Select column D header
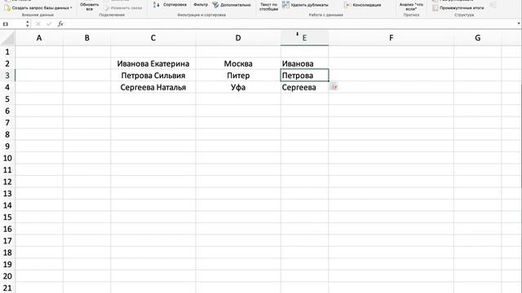The image size is (522, 293). click(x=238, y=38)
